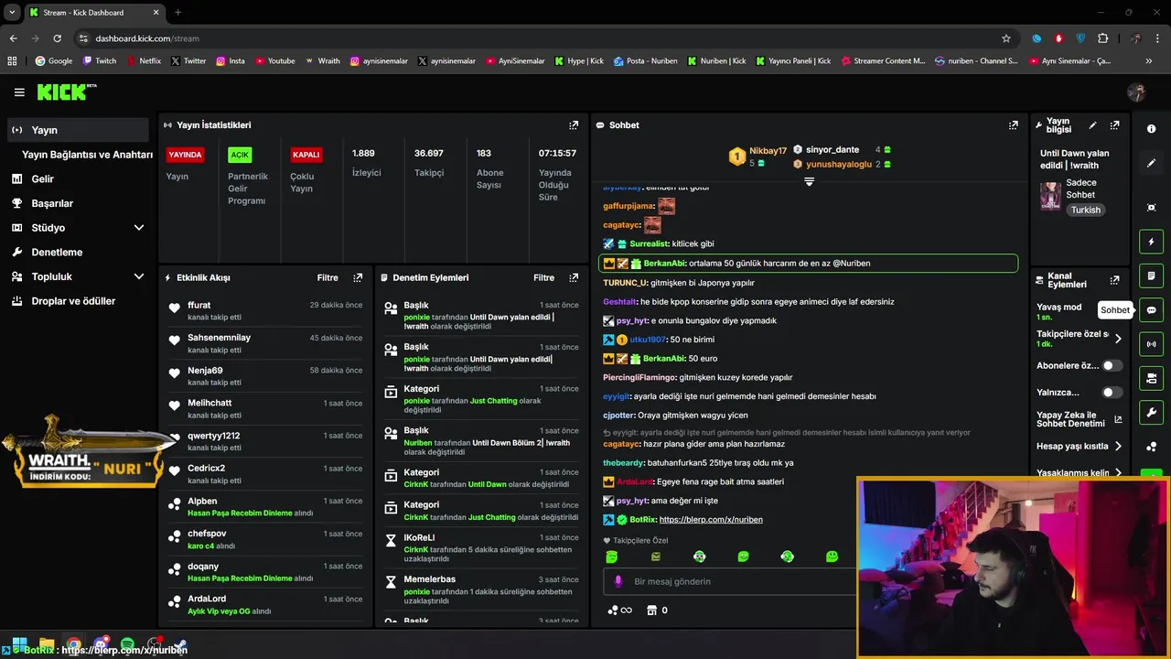
Task: Toggle the Yalnızca... switch
Action: (x=1112, y=392)
